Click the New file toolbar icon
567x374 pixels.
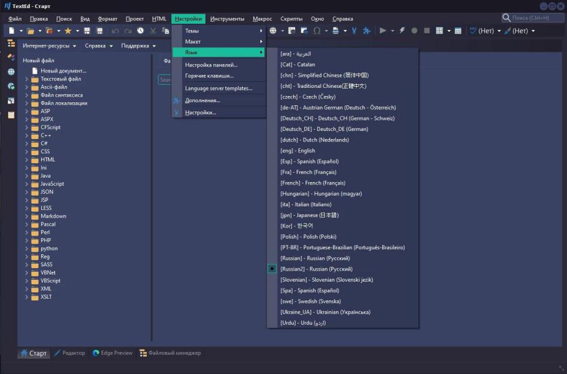pos(12,31)
